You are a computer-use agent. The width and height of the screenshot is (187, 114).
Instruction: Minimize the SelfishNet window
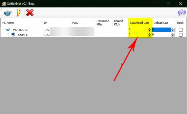[x=156, y=4]
